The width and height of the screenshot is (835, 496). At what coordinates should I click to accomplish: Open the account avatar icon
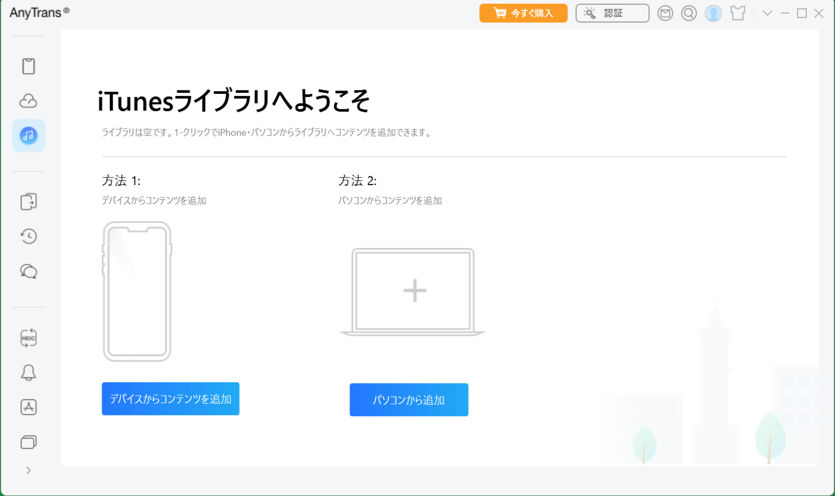tap(713, 13)
